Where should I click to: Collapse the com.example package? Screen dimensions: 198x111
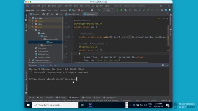click(41, 39)
